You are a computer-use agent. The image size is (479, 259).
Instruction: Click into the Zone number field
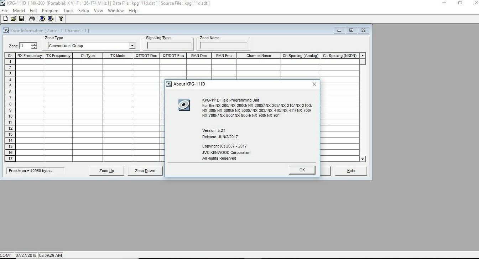(25, 46)
